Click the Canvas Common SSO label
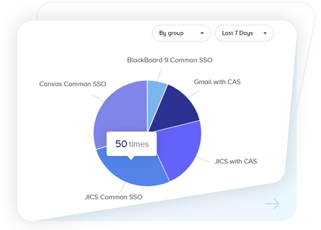 (x=73, y=84)
